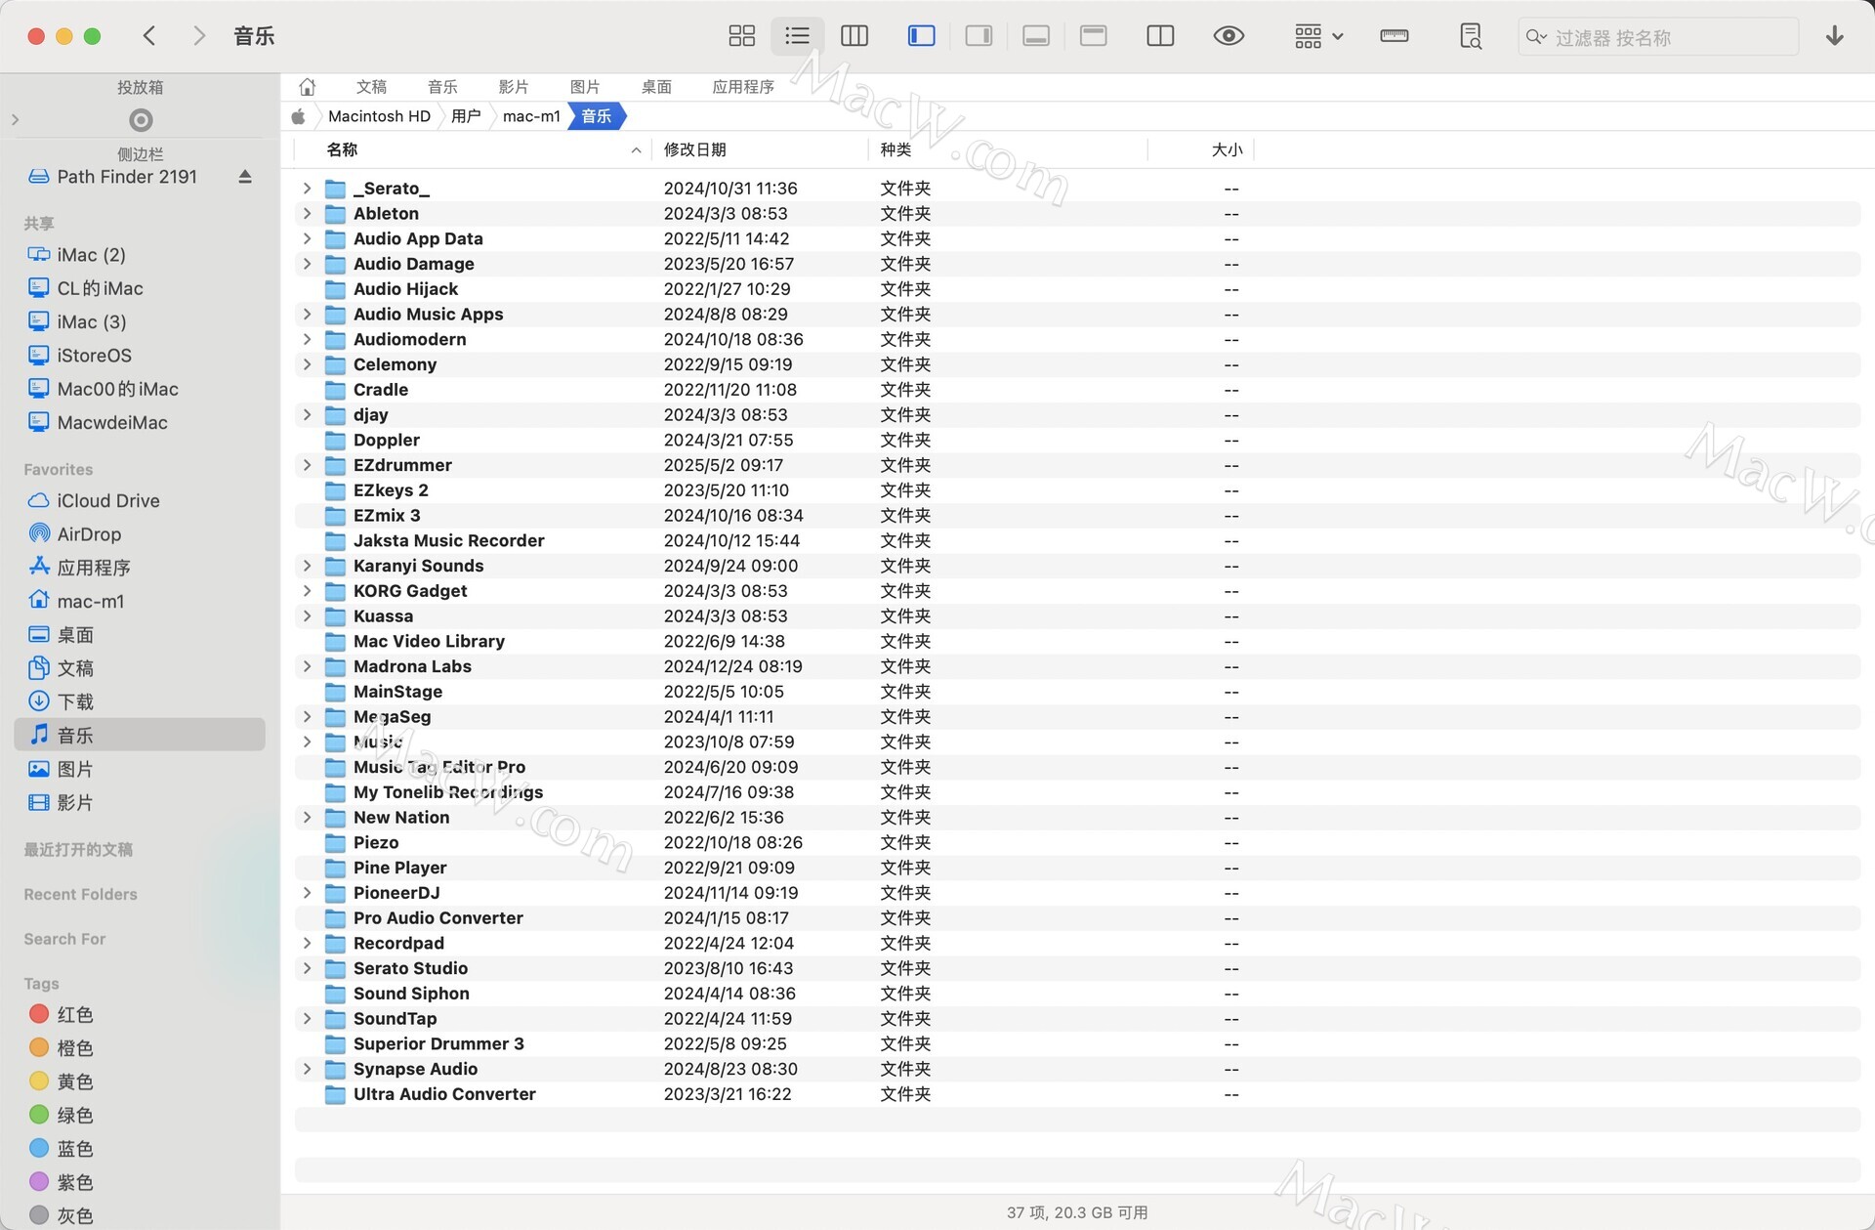Image resolution: width=1875 pixels, height=1230 pixels.
Task: Select the Piezo folder icon
Action: point(335,842)
